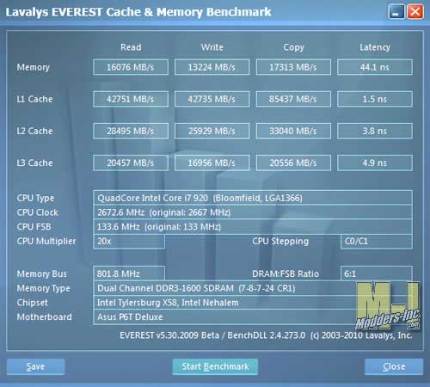Click the Save button
This screenshot has width=430, height=387.
tap(35, 366)
